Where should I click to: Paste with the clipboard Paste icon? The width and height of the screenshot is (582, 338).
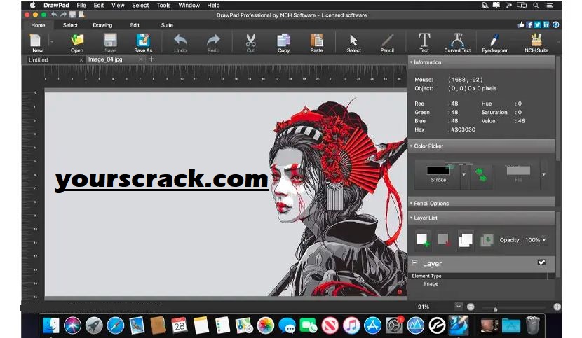pos(316,43)
